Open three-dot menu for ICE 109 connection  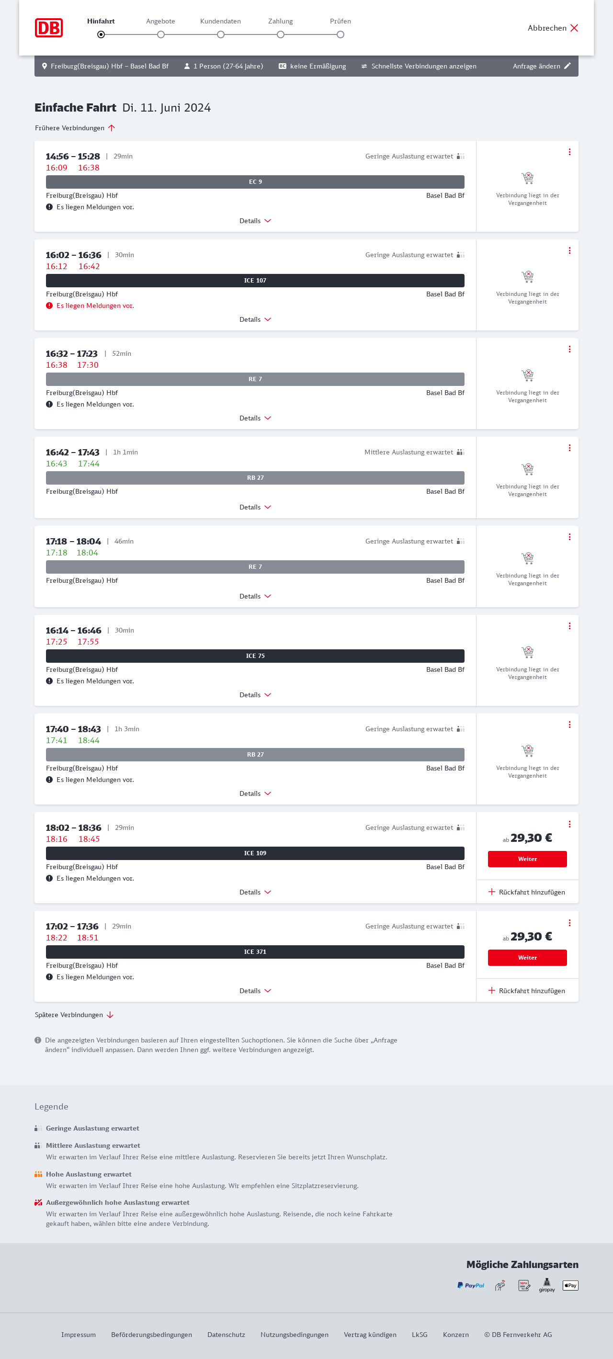pyautogui.click(x=569, y=824)
